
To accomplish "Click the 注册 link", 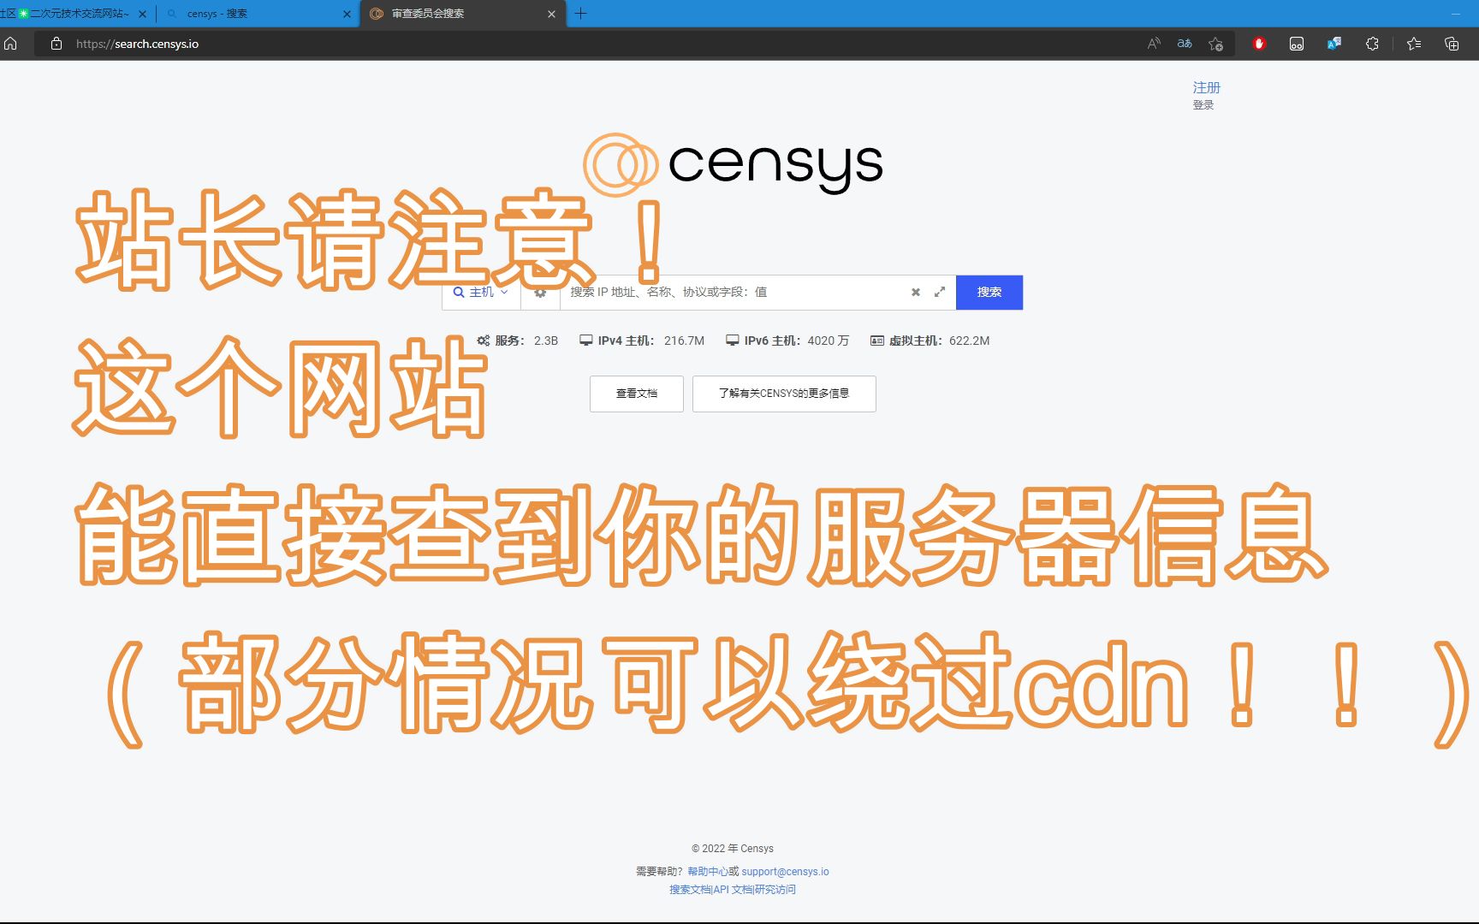I will 1207,87.
